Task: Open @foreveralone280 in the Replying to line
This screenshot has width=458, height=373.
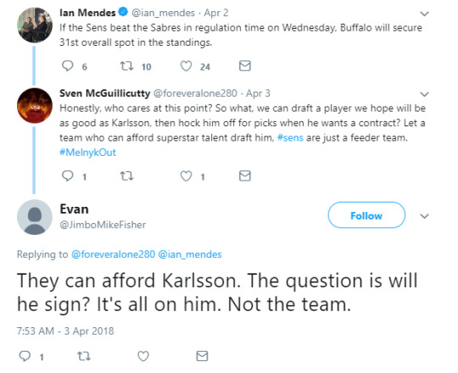Action: (113, 254)
